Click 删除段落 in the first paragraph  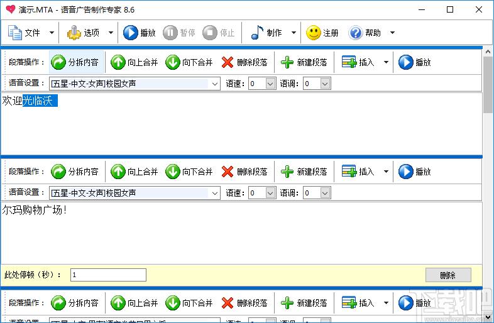[244, 62]
